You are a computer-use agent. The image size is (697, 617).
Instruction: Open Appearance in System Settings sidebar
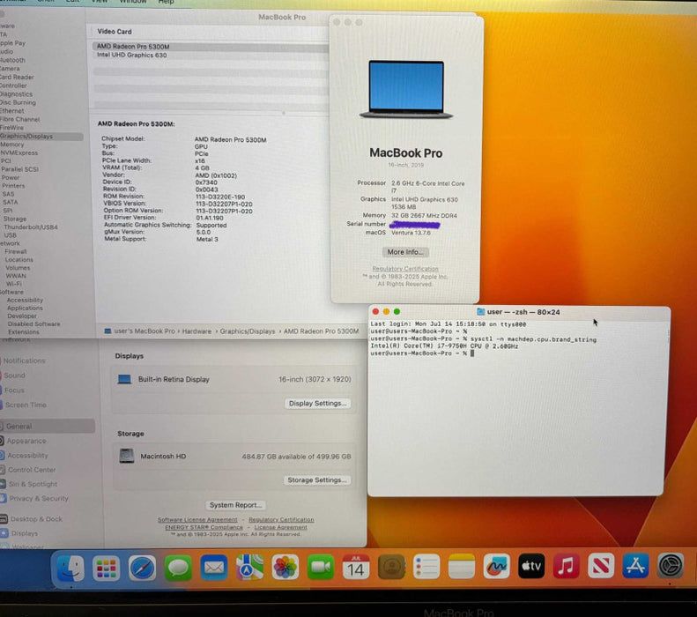(26, 441)
